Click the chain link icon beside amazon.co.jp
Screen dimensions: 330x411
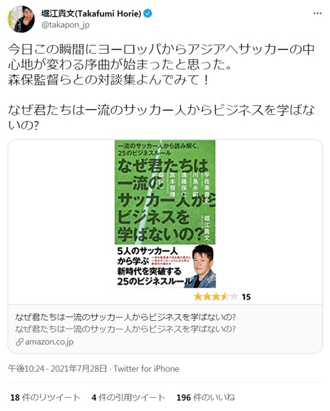pos(19,342)
